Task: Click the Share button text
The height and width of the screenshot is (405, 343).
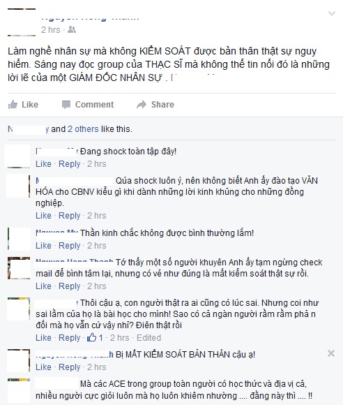Action: [x=162, y=104]
